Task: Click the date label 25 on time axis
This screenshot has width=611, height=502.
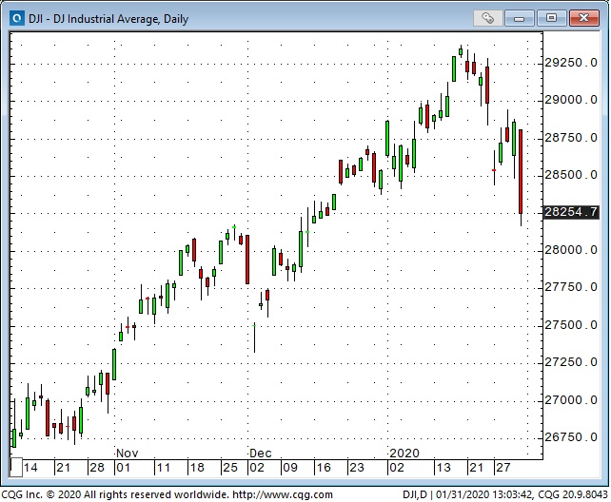Action: point(230,468)
